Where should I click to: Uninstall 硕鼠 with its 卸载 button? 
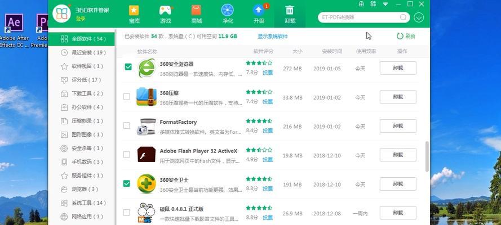[x=398, y=213]
